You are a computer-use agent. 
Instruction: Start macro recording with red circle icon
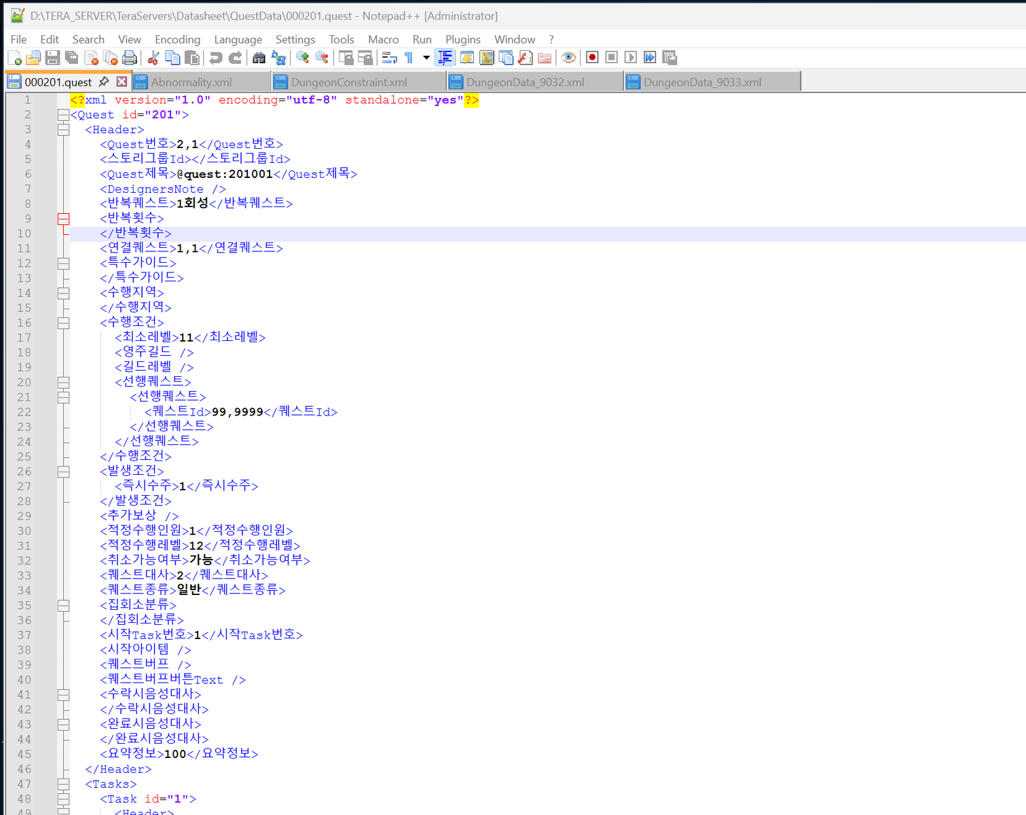(592, 58)
